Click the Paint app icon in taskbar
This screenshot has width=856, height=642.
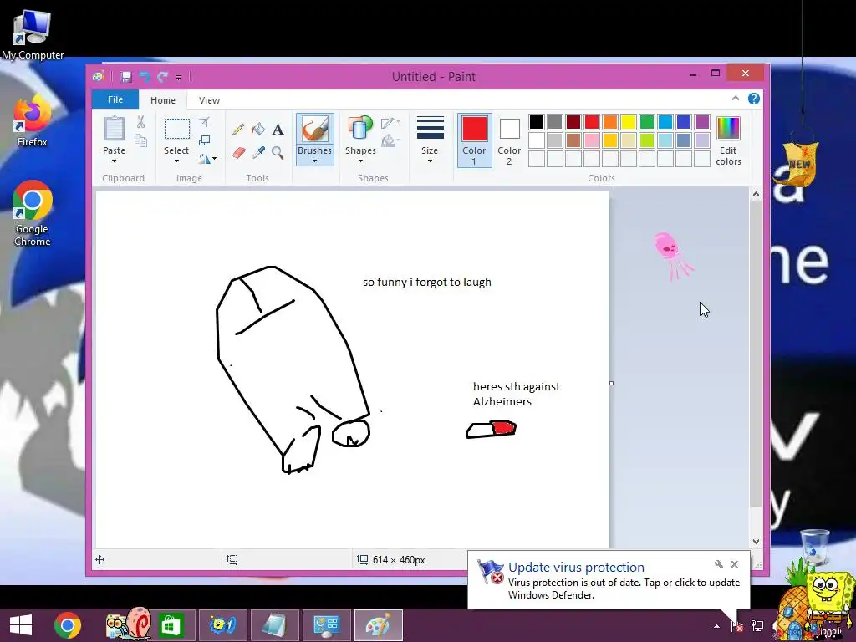pos(379,625)
